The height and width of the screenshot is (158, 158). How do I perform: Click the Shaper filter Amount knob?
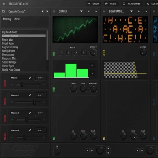click(93, 88)
